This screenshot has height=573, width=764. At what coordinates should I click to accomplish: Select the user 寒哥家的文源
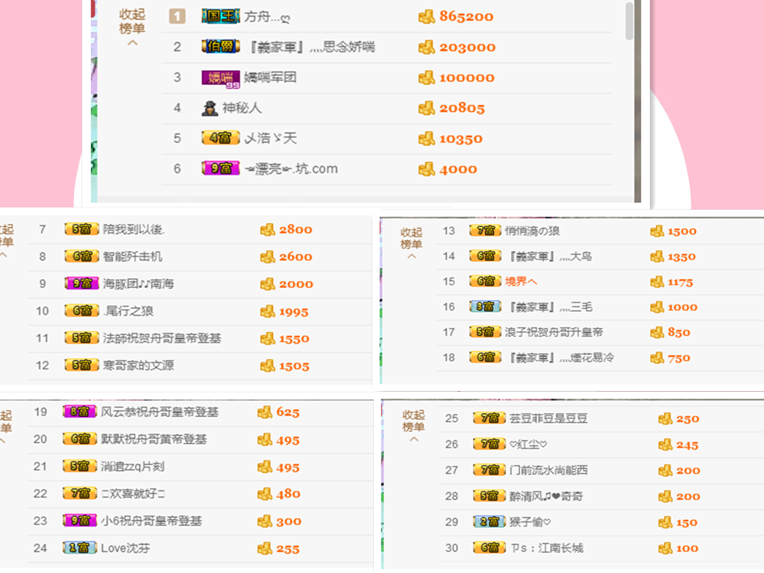coord(138,366)
